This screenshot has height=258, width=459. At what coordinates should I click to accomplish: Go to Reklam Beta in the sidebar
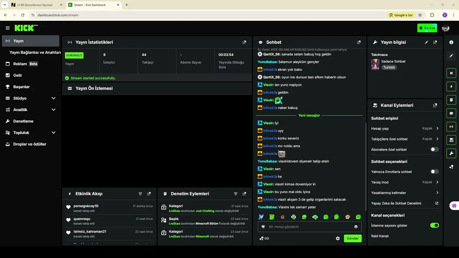point(30,64)
